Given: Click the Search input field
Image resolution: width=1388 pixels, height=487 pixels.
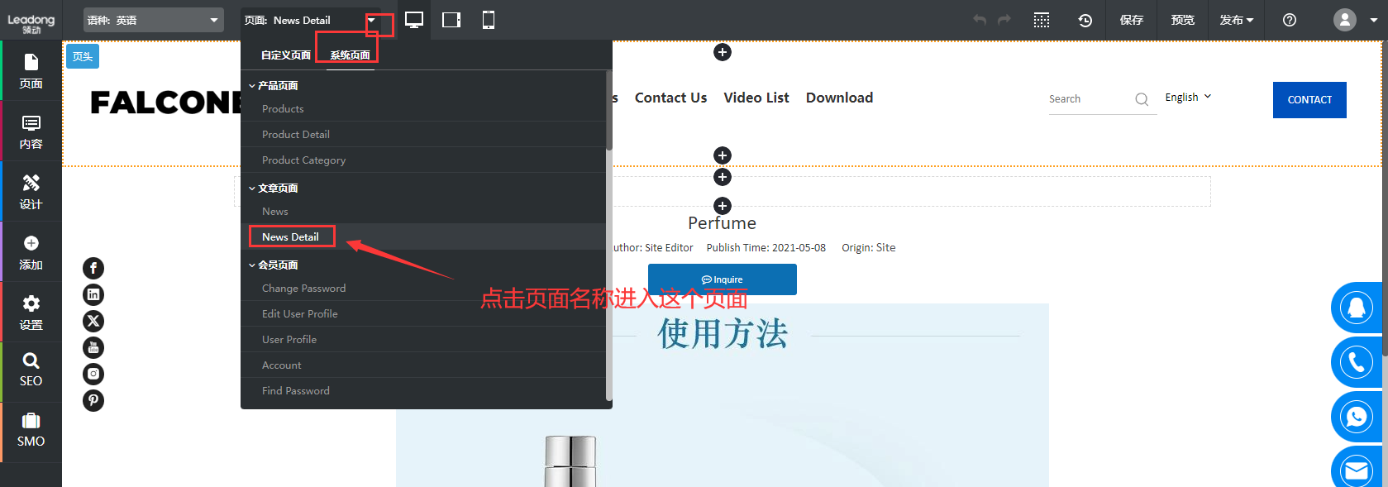Looking at the screenshot, I should point(1089,99).
